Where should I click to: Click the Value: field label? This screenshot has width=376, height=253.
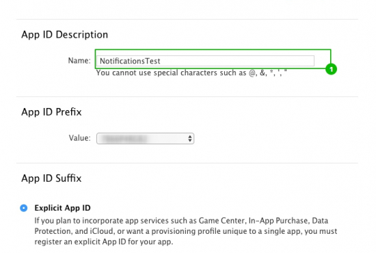pyautogui.click(x=79, y=138)
